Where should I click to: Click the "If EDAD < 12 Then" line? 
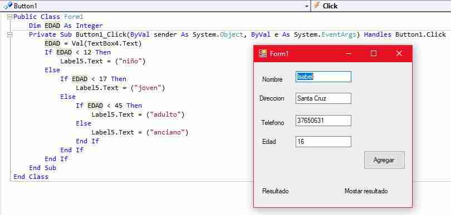pos(77,53)
